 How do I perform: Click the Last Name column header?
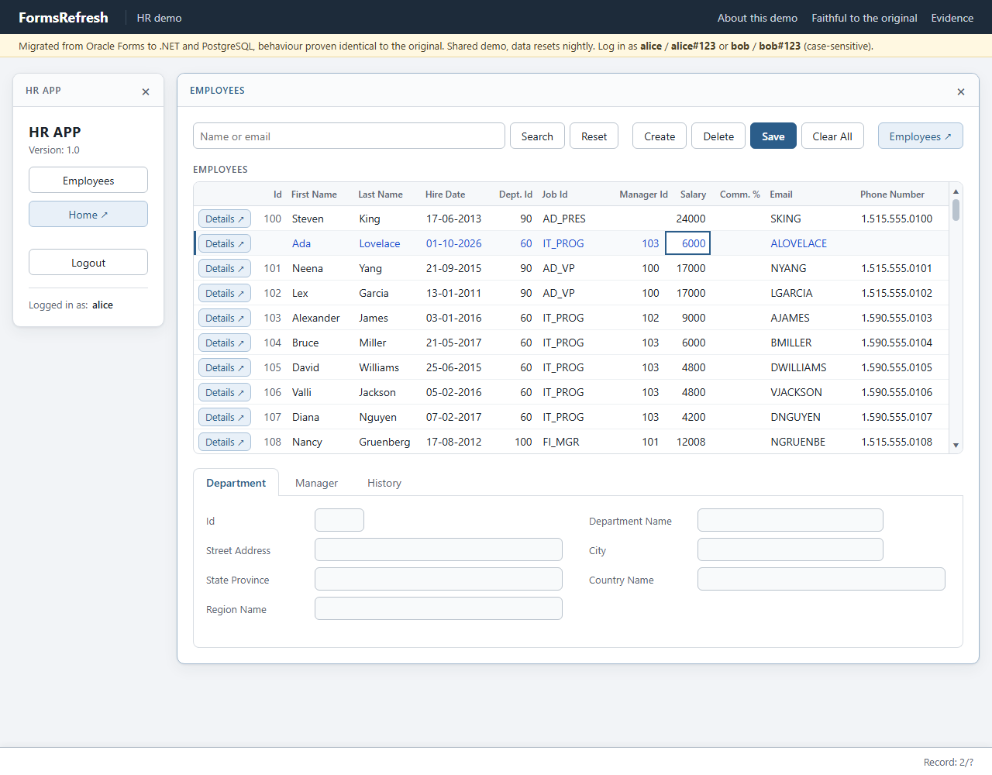[381, 195]
